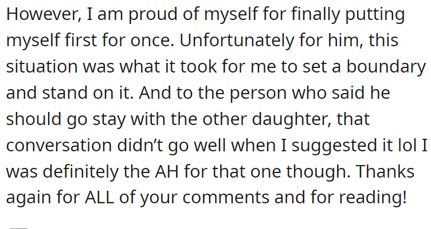Click the capitalized word "ALL"

(99, 197)
